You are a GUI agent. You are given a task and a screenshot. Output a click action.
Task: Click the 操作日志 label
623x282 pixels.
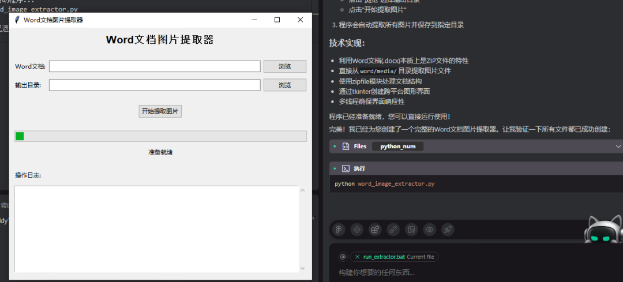(x=28, y=175)
